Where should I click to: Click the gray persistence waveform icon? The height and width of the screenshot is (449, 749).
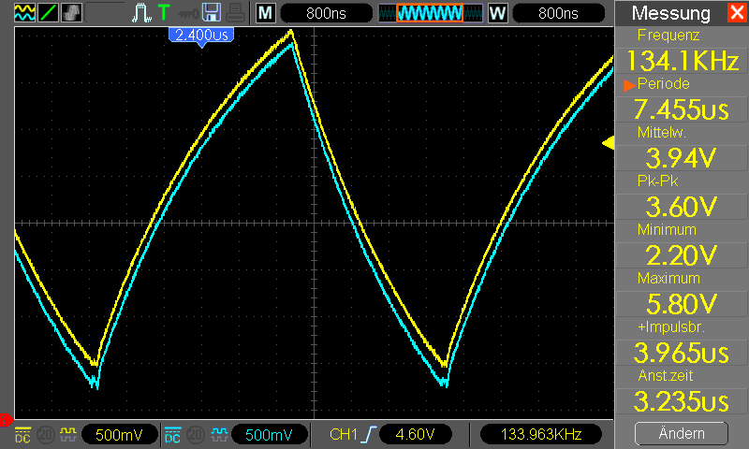71,12
